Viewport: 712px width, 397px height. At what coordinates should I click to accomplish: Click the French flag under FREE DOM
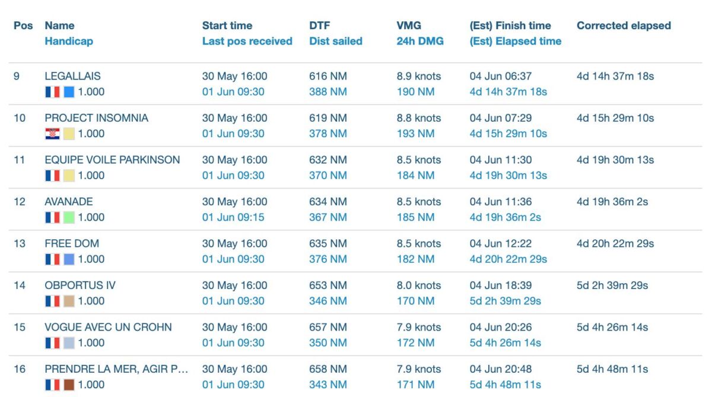tap(52, 259)
